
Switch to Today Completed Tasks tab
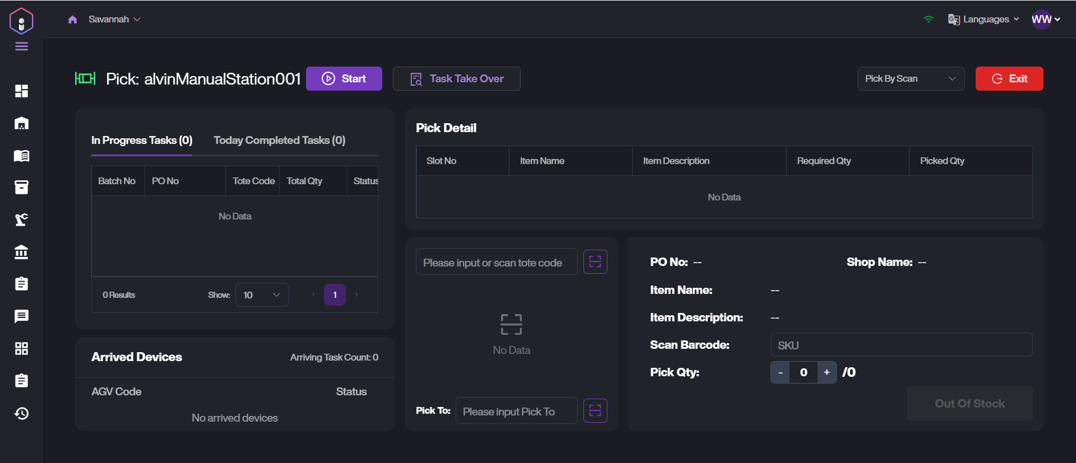pos(279,141)
